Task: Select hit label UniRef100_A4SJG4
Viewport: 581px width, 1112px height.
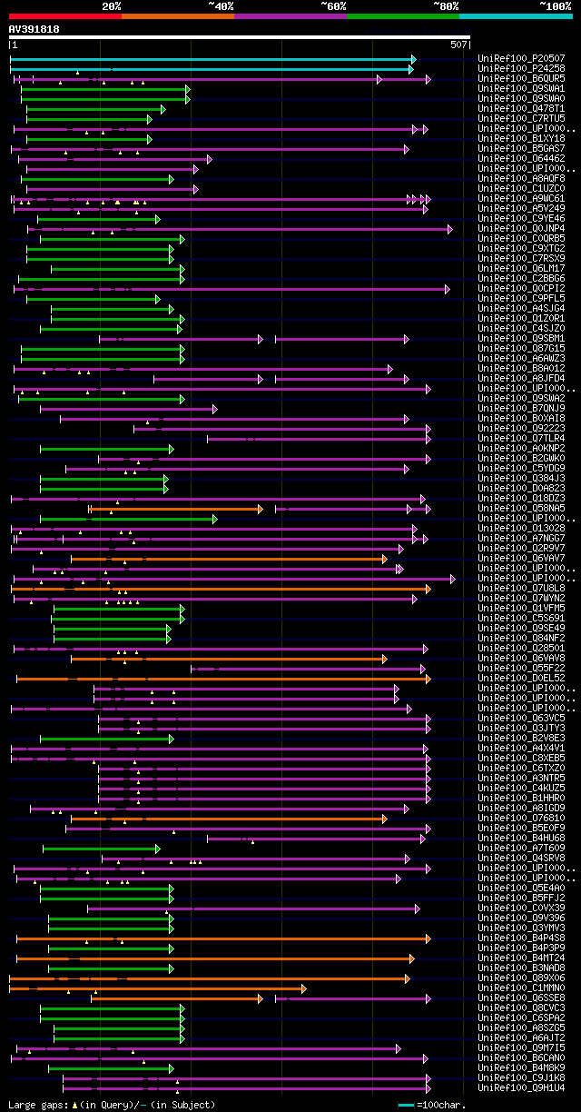Action: click(x=521, y=308)
